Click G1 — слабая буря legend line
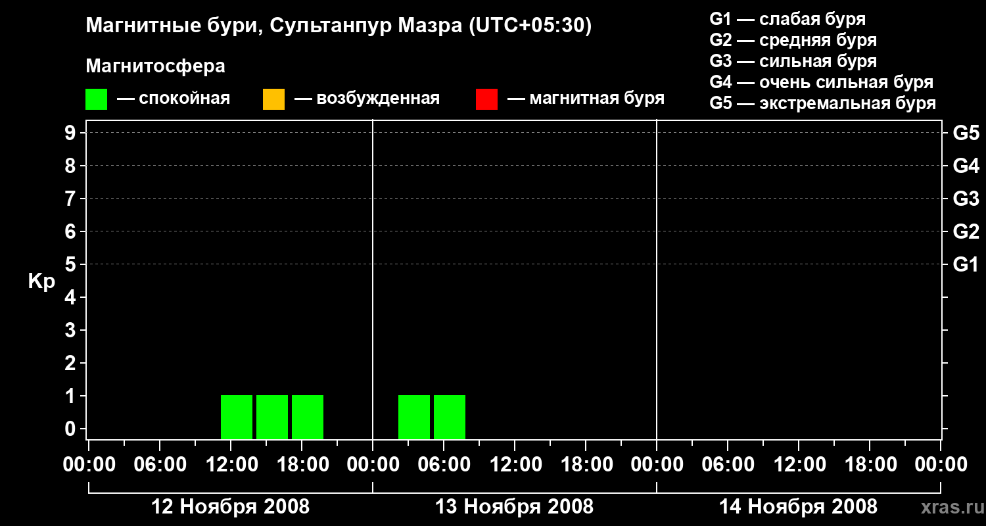This screenshot has width=986, height=526. 787,19
